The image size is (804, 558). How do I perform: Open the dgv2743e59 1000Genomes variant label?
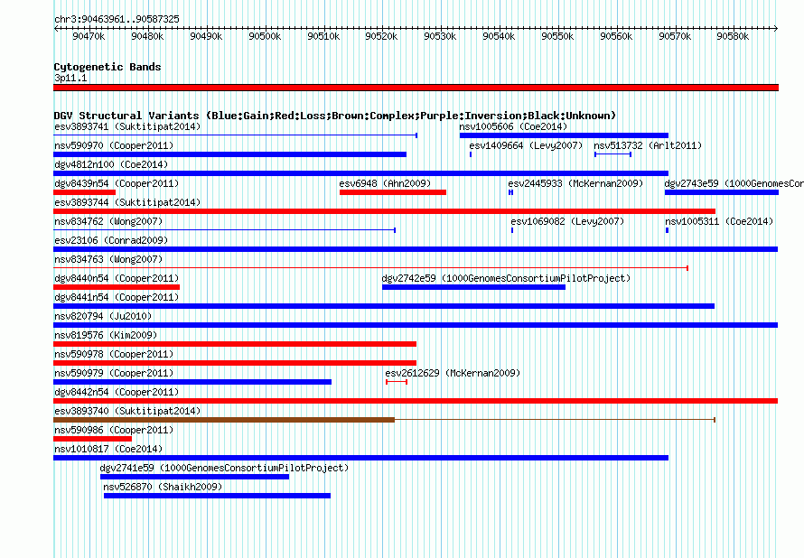[x=734, y=183]
